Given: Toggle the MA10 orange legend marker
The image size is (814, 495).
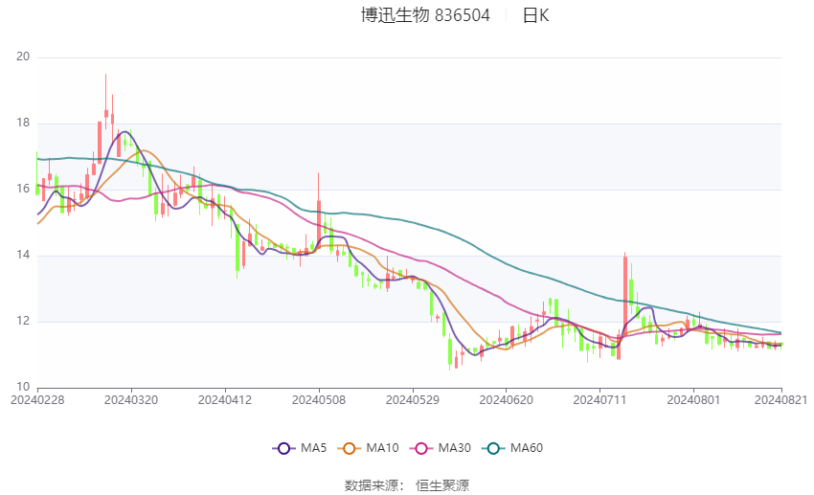Looking at the screenshot, I should coord(350,448).
